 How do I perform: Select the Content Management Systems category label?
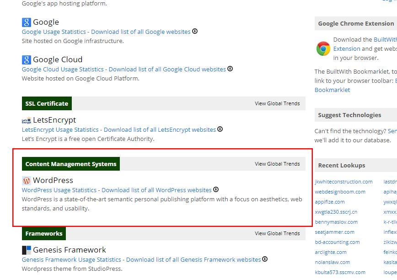pyautogui.click(x=71, y=164)
